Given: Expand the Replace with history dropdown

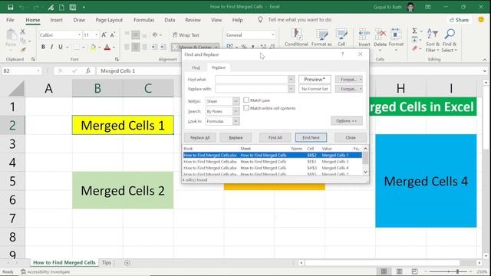Looking at the screenshot, I should point(291,89).
